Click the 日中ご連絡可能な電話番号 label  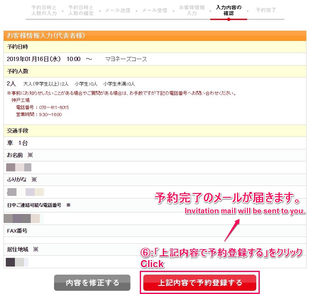point(34,205)
